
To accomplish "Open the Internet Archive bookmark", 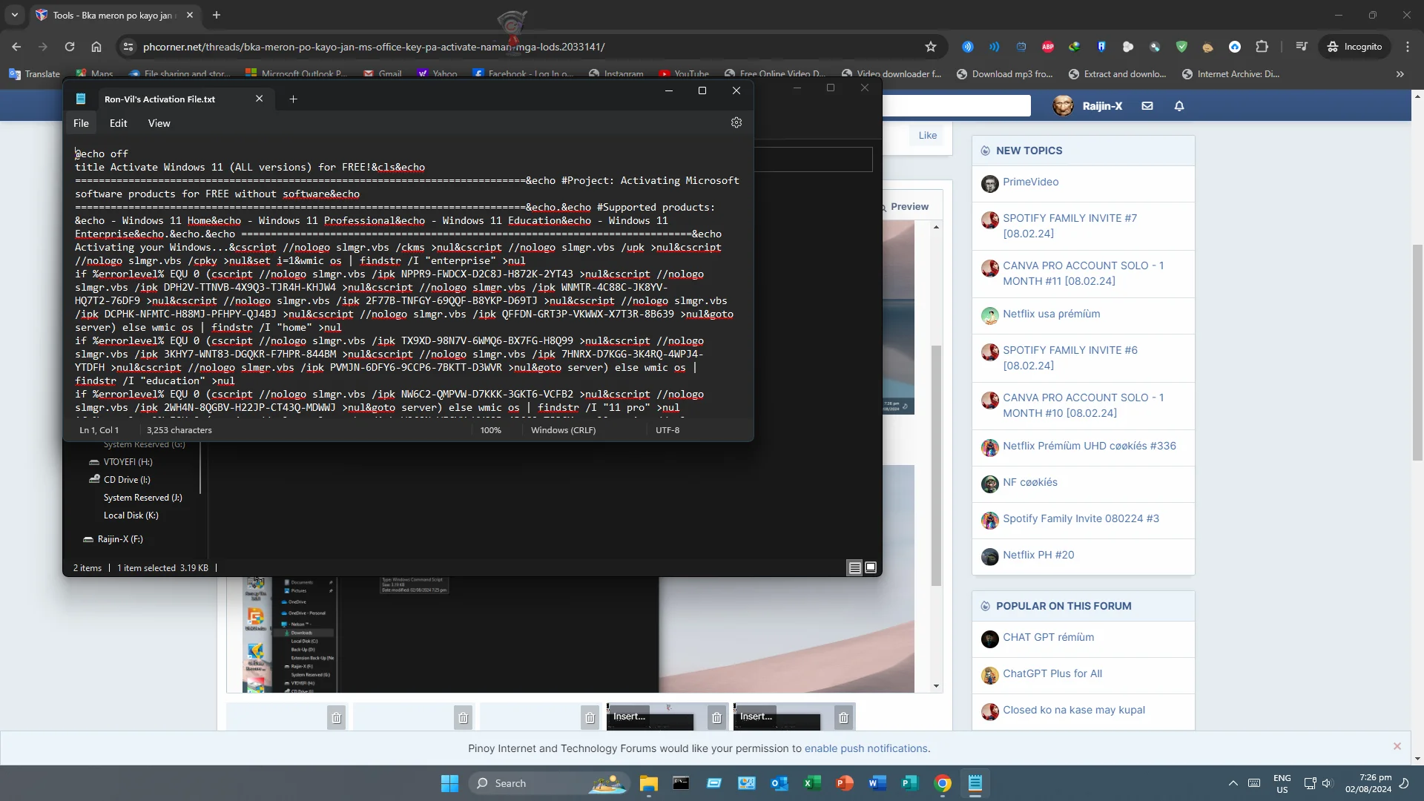I will pos(1230,74).
